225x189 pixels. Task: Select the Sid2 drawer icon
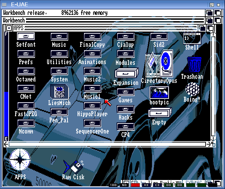[x=159, y=36]
